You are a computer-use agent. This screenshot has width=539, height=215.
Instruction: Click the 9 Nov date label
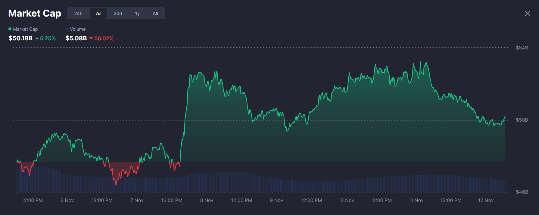(276, 200)
